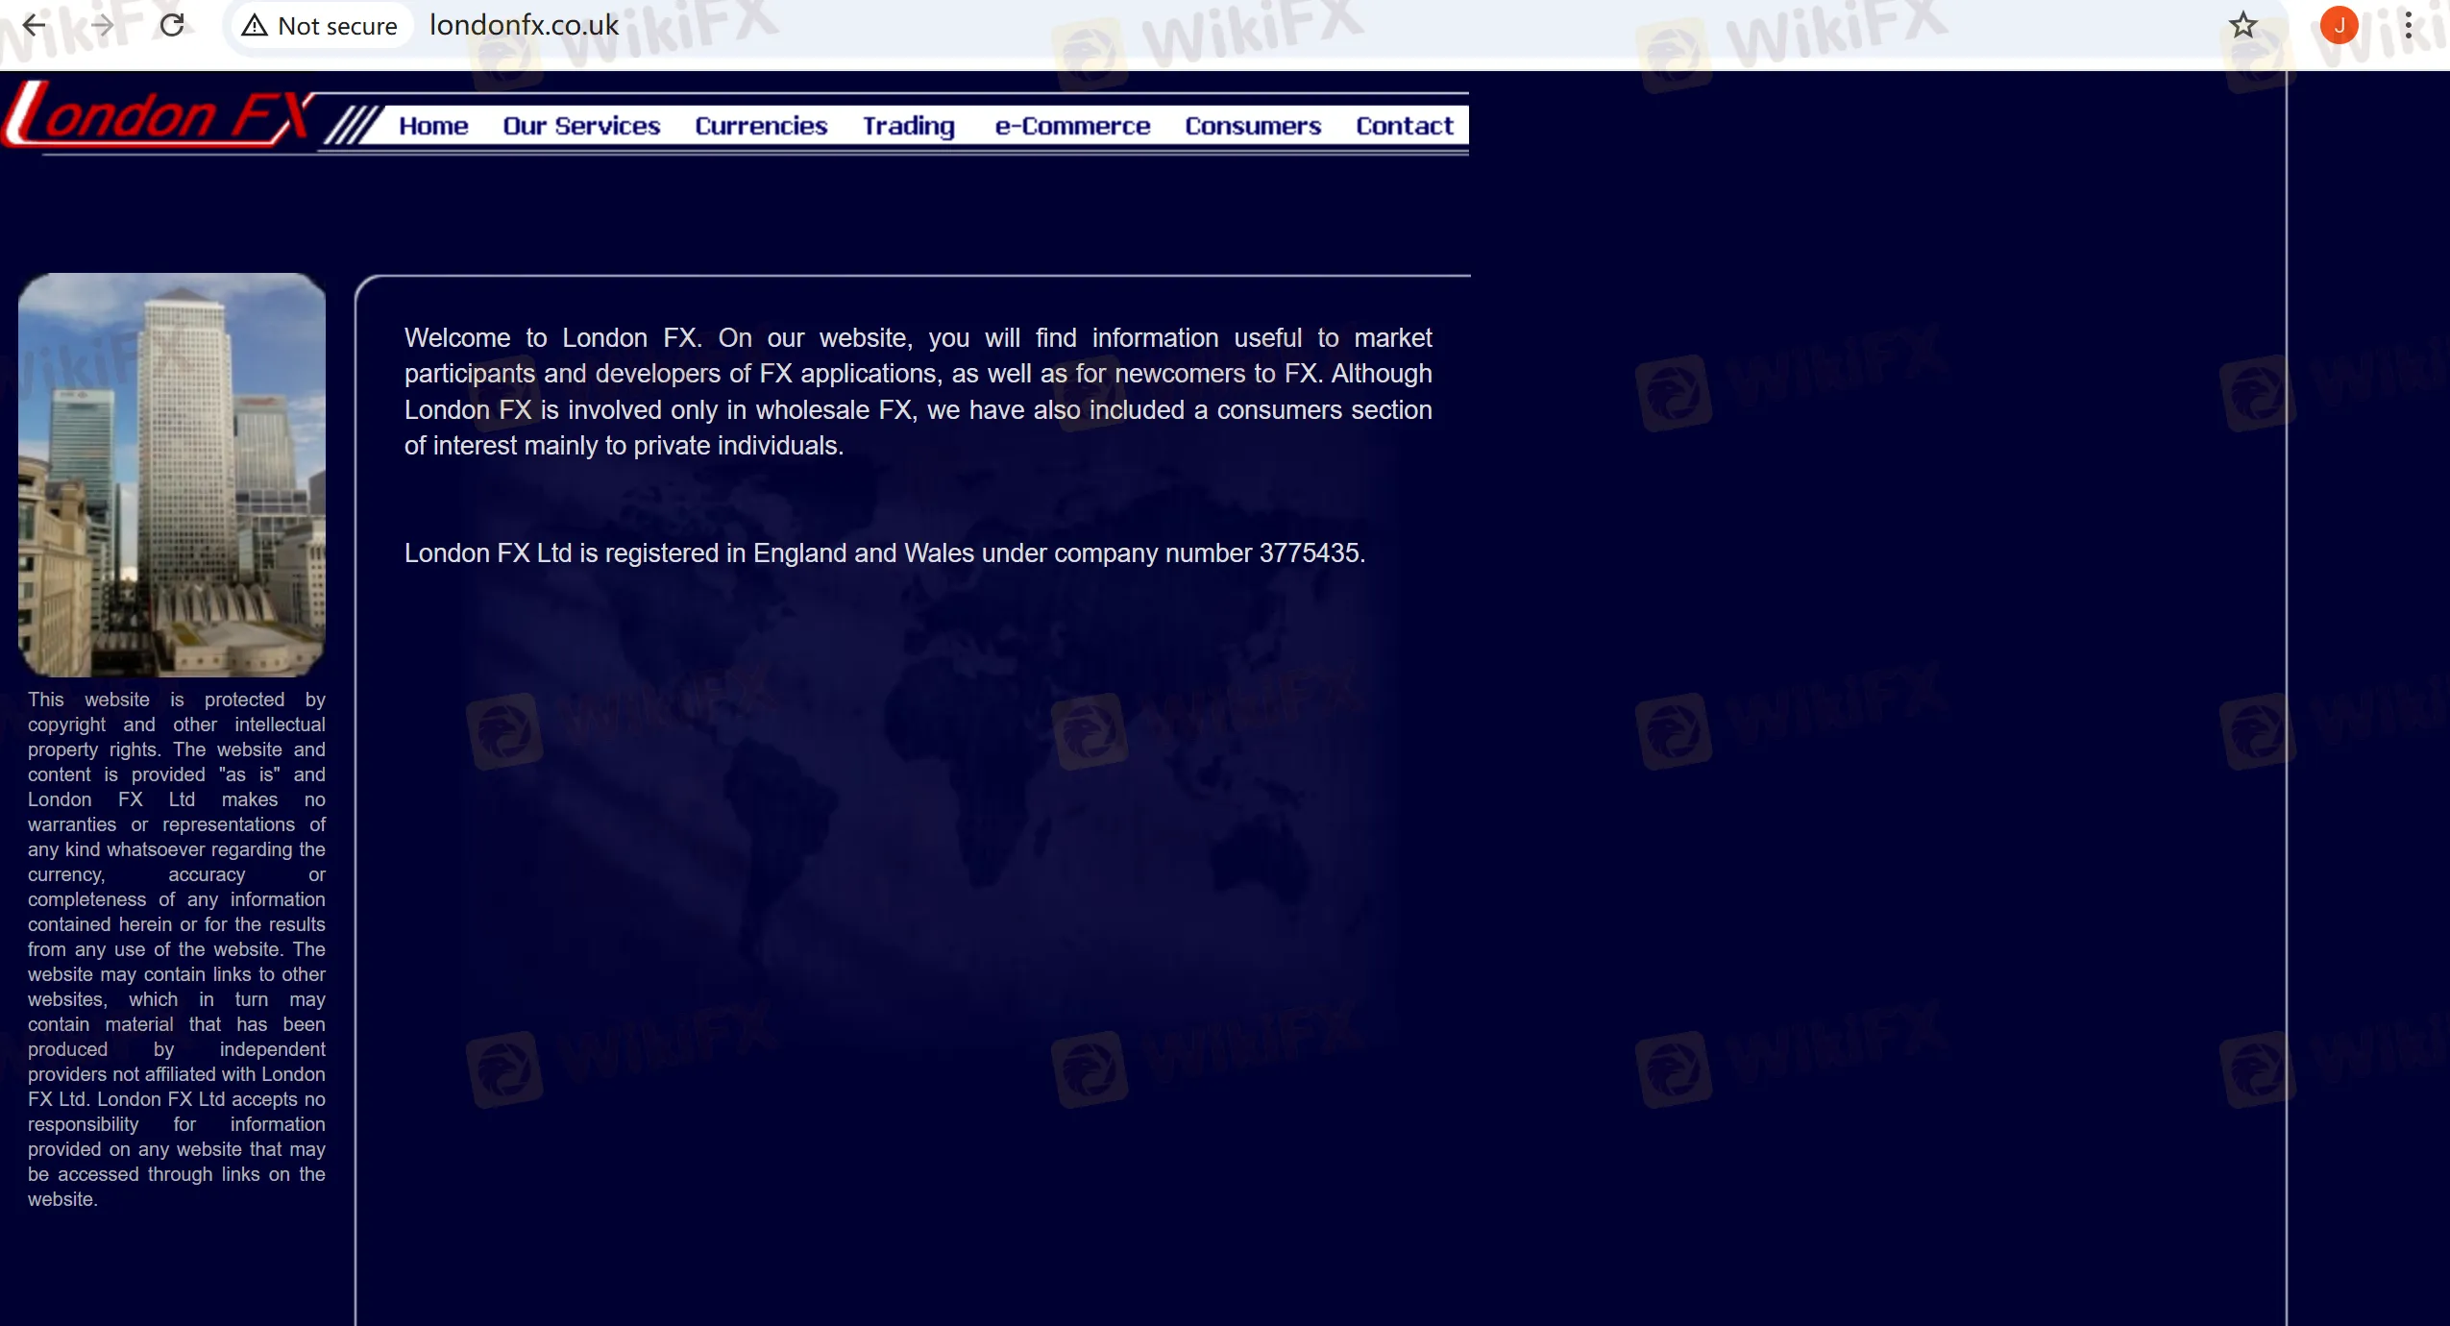Click the copyright disclaimer text in sidebar
The width and height of the screenshot is (2450, 1326).
pyautogui.click(x=177, y=949)
